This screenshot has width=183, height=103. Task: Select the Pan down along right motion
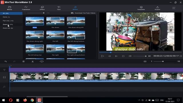pos(35,35)
